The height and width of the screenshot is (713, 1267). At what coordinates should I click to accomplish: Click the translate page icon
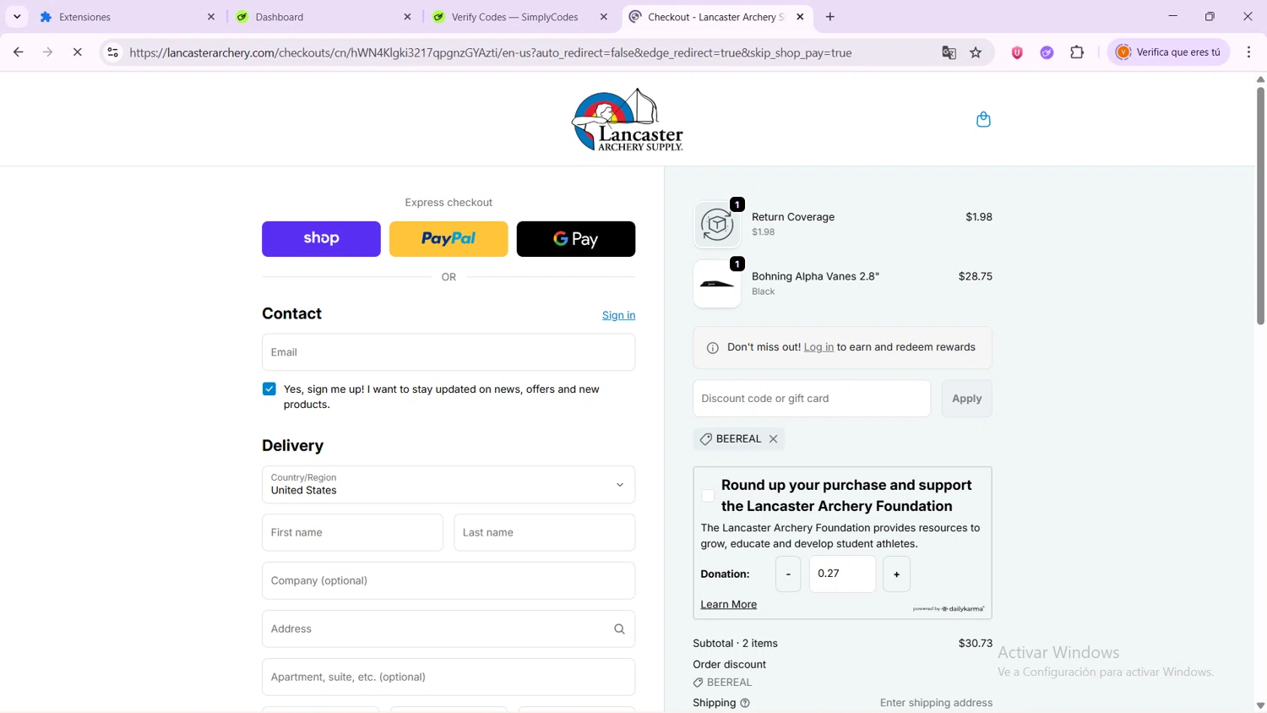(949, 52)
